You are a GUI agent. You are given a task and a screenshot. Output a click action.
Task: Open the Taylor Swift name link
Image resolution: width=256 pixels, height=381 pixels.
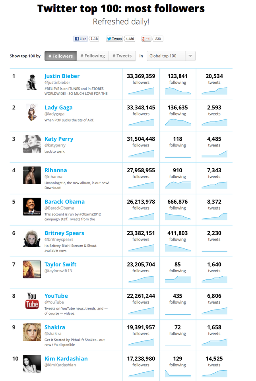tap(60, 264)
